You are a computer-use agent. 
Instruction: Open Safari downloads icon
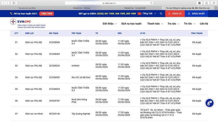[x=199, y=3]
